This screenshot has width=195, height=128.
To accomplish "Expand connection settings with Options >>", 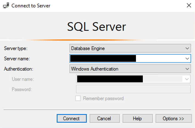I will [x=174, y=118].
